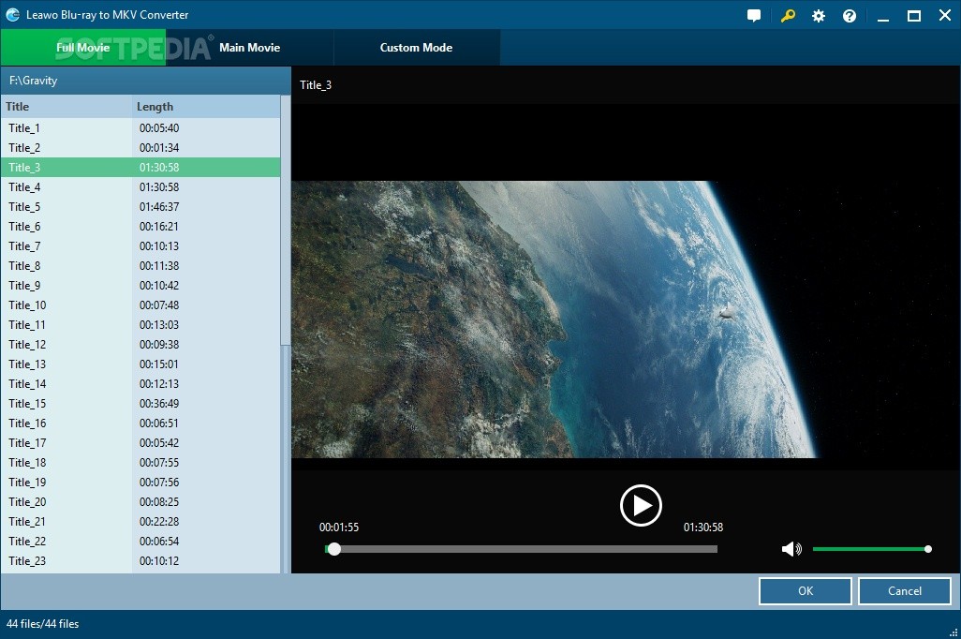This screenshot has width=961, height=639.
Task: Switch to Custom Mode tab
Action: (x=416, y=47)
